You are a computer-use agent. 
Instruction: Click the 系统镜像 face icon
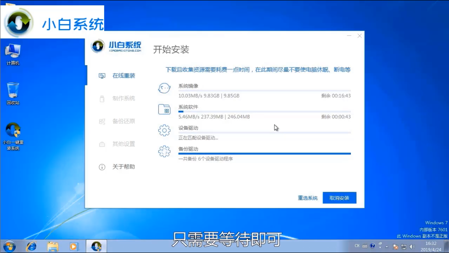[164, 88]
